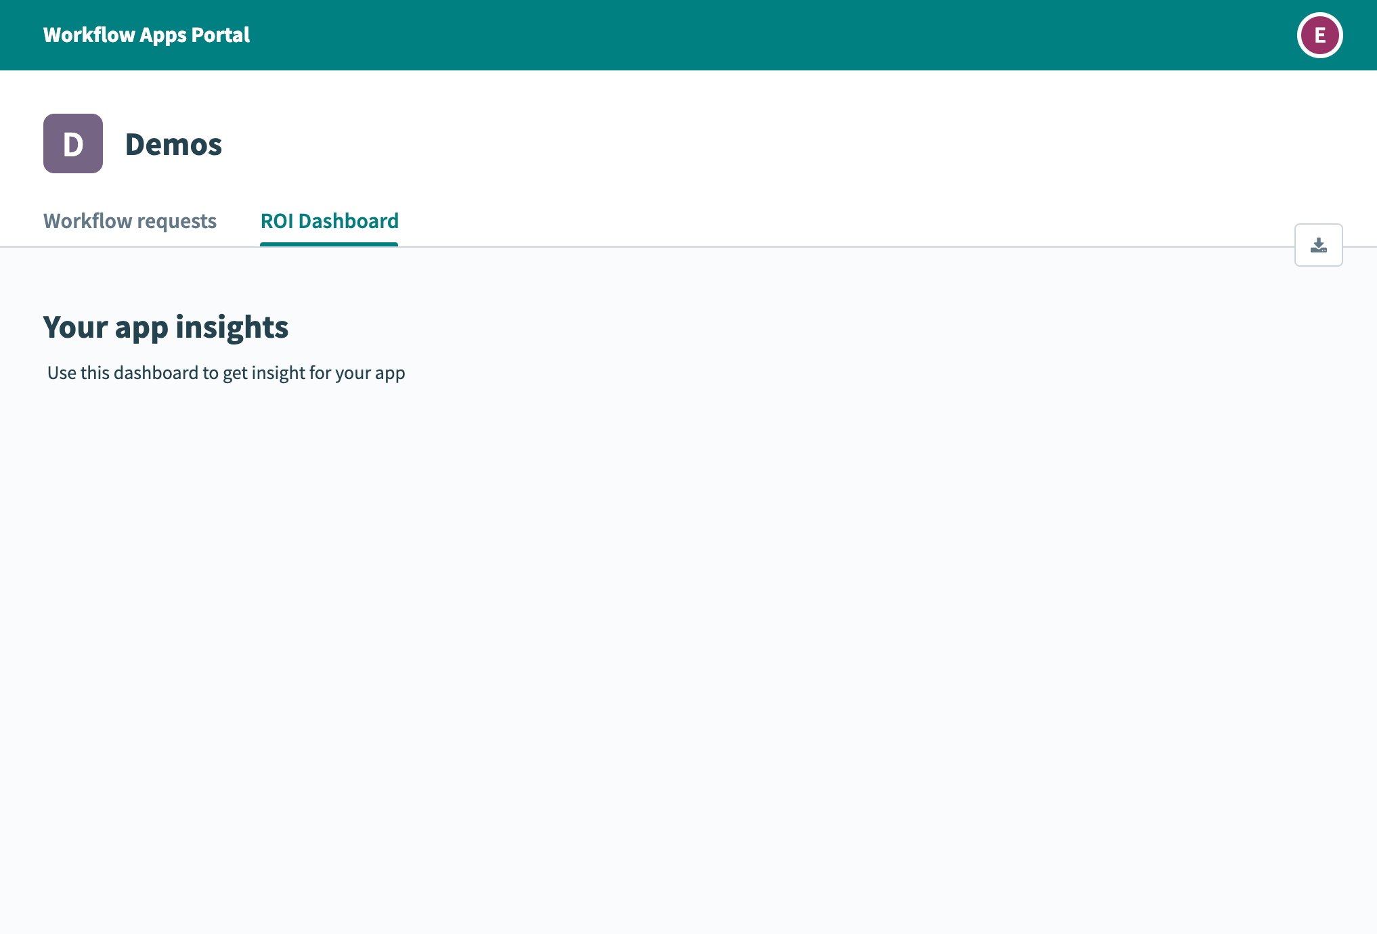Navigate home via Workflow Apps Portal text
1377x934 pixels.
click(146, 35)
